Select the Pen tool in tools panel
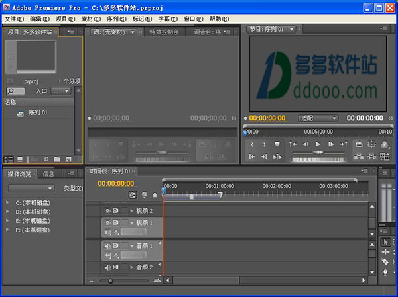The height and width of the screenshot is (297, 398). [x=385, y=272]
